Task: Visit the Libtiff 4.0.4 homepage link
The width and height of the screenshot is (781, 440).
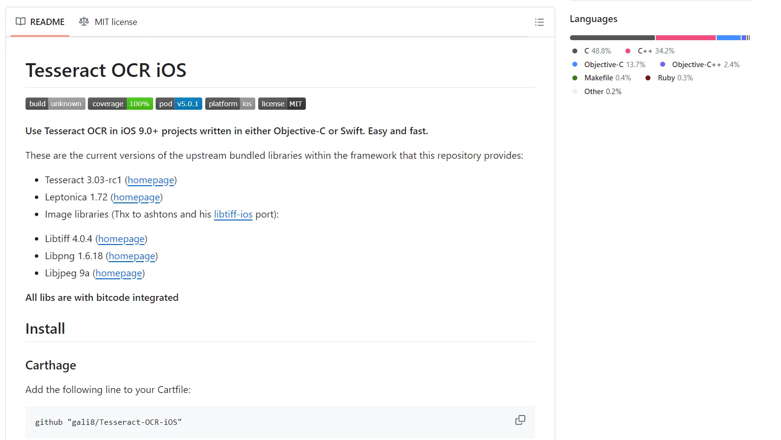Action: 121,239
